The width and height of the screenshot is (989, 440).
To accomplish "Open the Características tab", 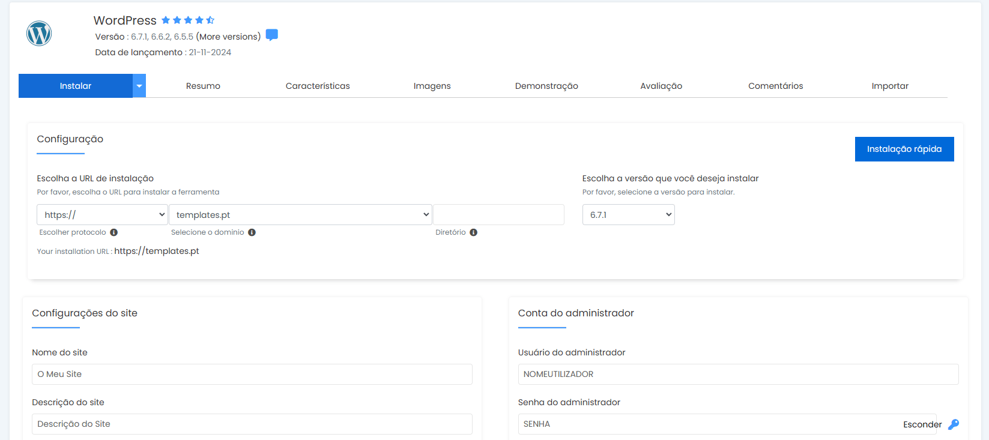I will [318, 86].
